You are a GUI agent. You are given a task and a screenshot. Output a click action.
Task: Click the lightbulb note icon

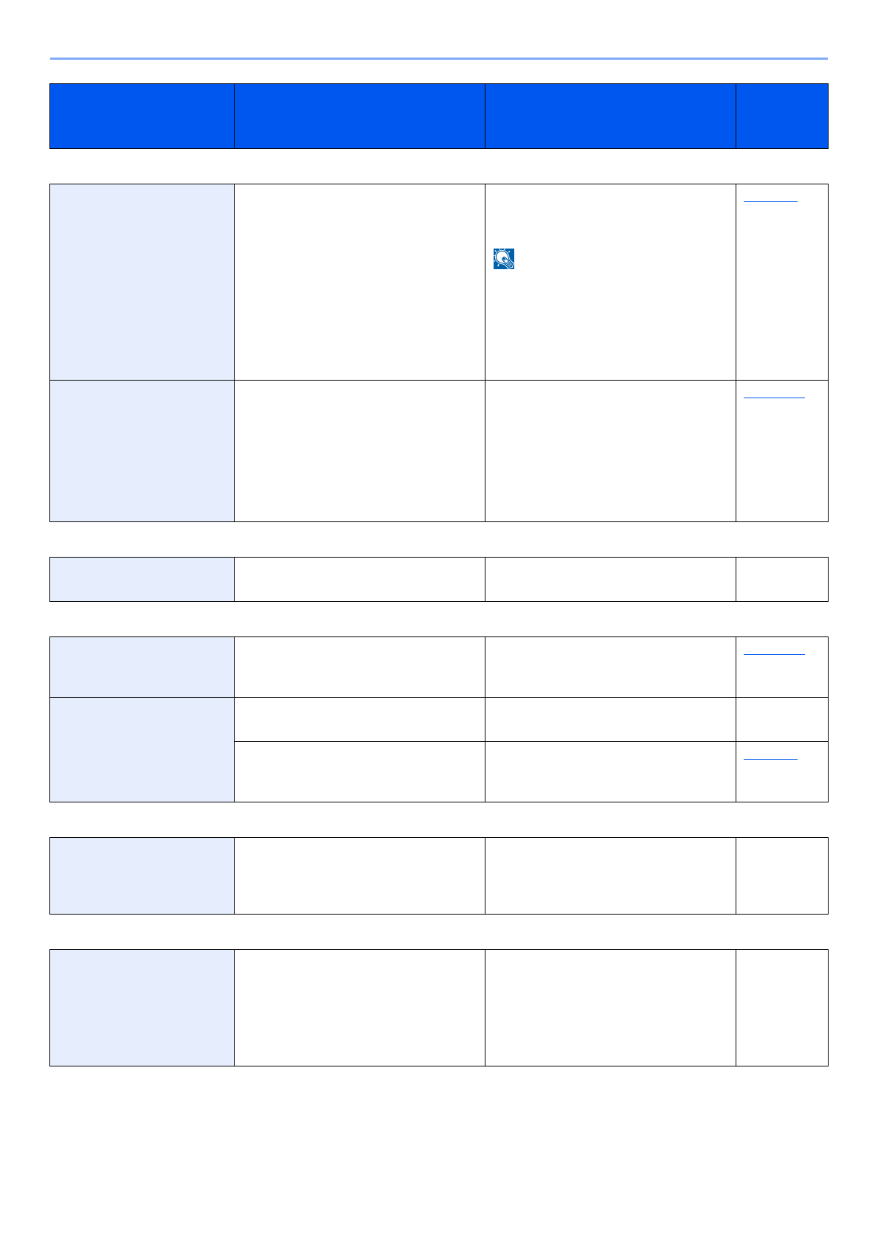pos(504,259)
